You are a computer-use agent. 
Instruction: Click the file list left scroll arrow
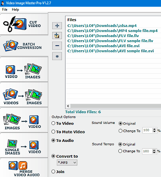point(68,106)
